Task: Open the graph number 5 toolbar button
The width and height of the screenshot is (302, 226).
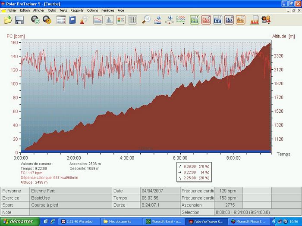Action: tap(240, 20)
